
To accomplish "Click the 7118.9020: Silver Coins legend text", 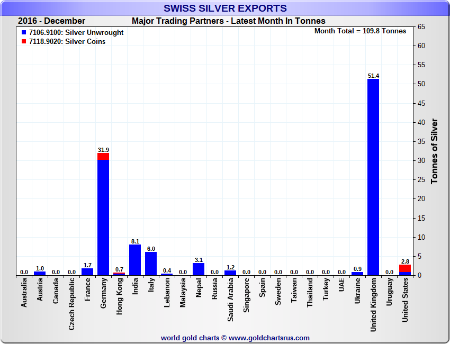I will pos(67,42).
